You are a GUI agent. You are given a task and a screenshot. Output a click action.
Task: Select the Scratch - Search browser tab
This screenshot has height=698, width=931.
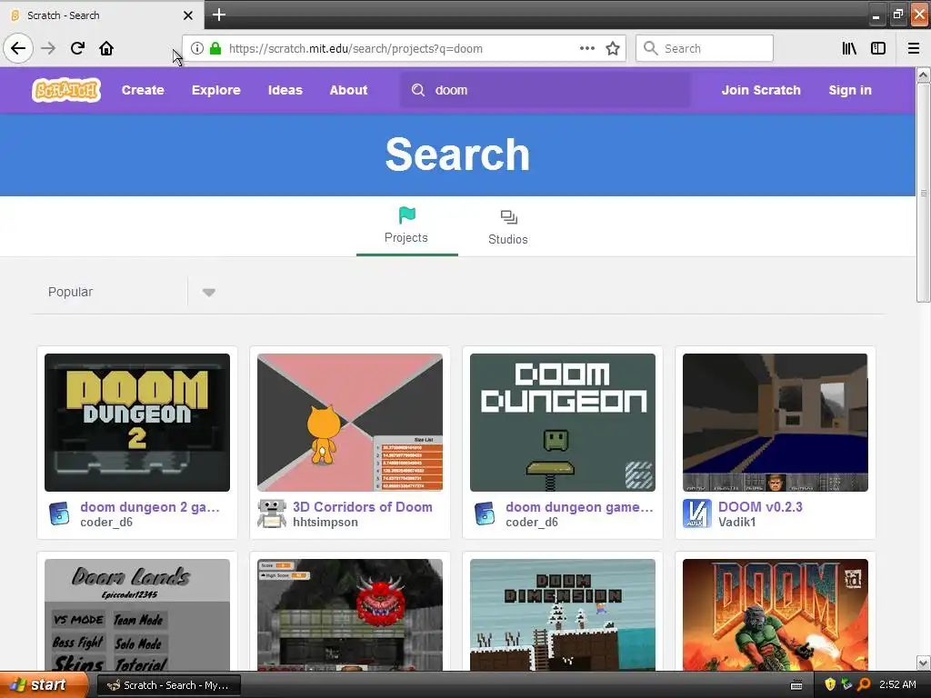(102, 15)
